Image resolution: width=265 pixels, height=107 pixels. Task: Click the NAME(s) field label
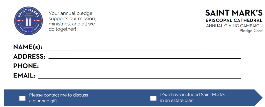pos(28,47)
